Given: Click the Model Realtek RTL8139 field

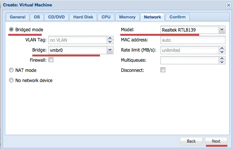Looking at the screenshot, I should (x=190, y=30).
